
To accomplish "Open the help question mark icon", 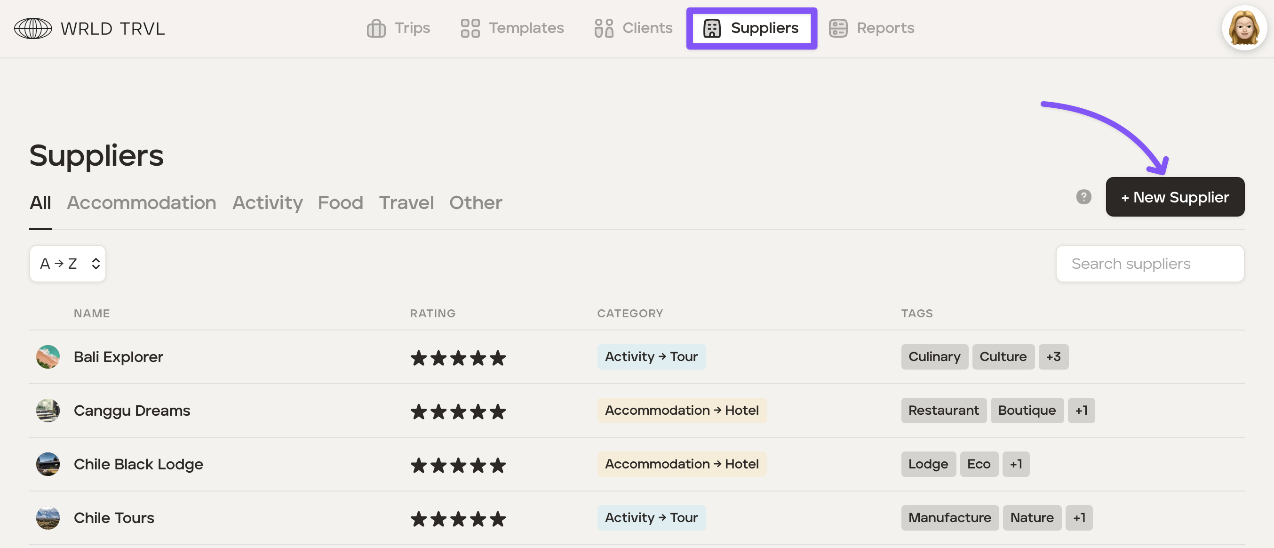I will 1083,197.
